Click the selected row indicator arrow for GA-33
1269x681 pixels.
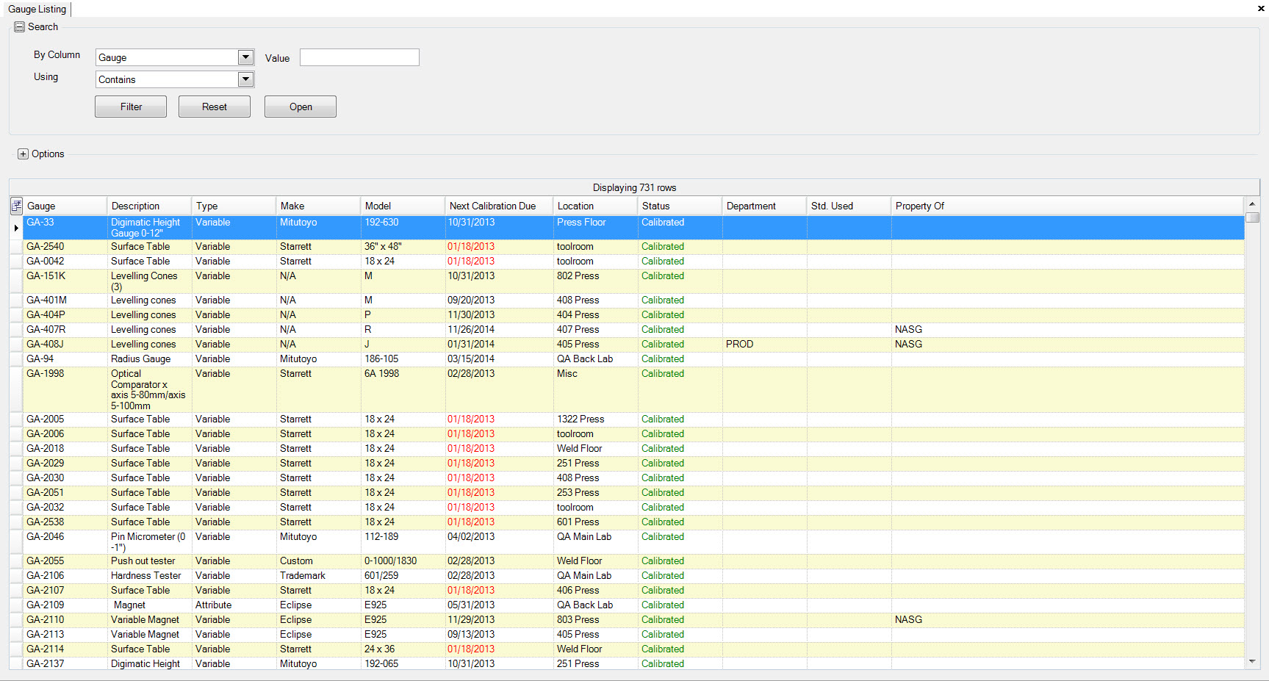(16, 228)
